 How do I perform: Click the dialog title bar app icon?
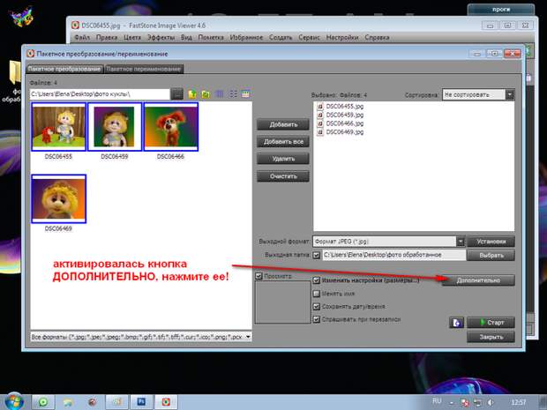[31, 54]
